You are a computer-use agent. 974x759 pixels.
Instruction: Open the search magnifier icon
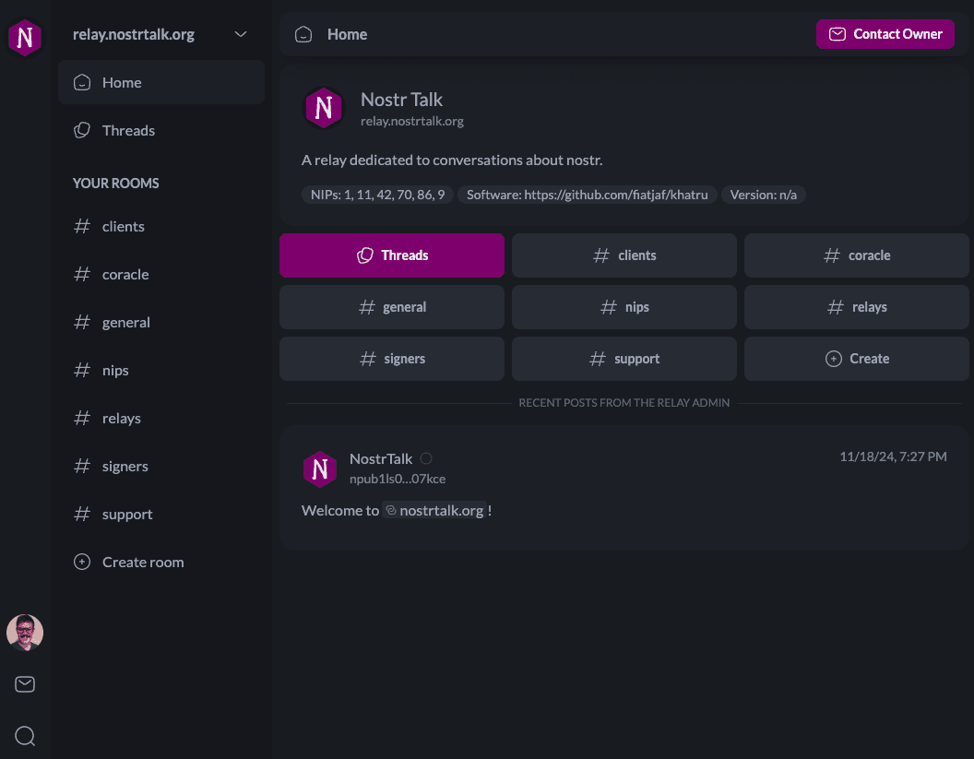coord(25,736)
